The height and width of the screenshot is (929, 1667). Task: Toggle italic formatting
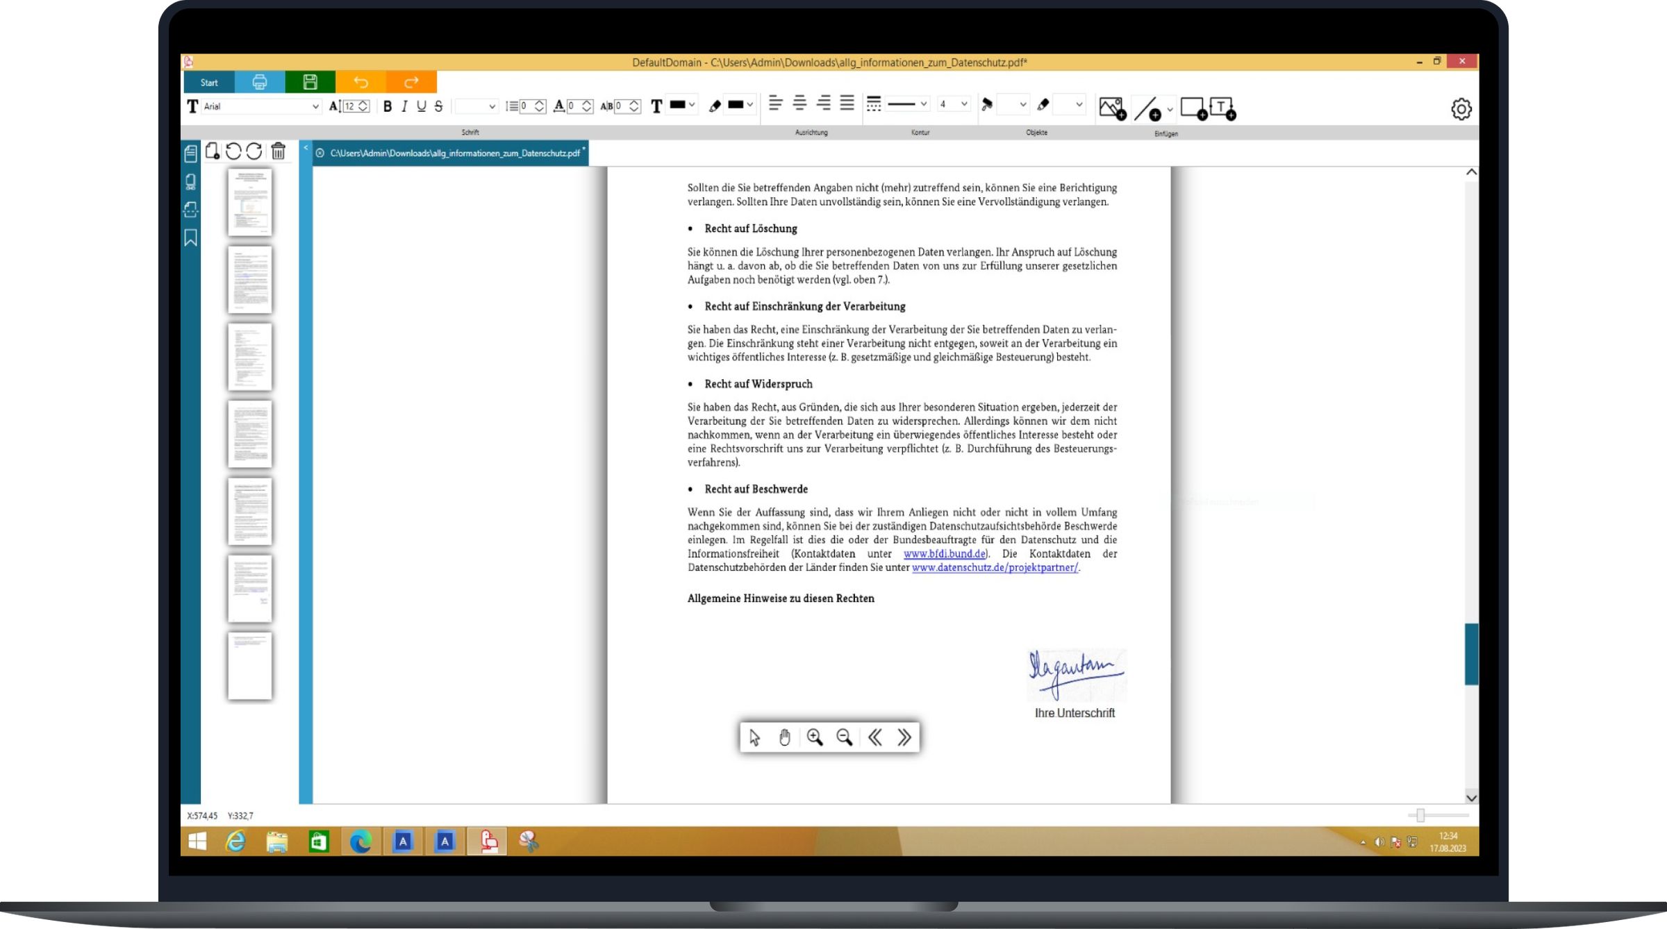click(x=404, y=106)
